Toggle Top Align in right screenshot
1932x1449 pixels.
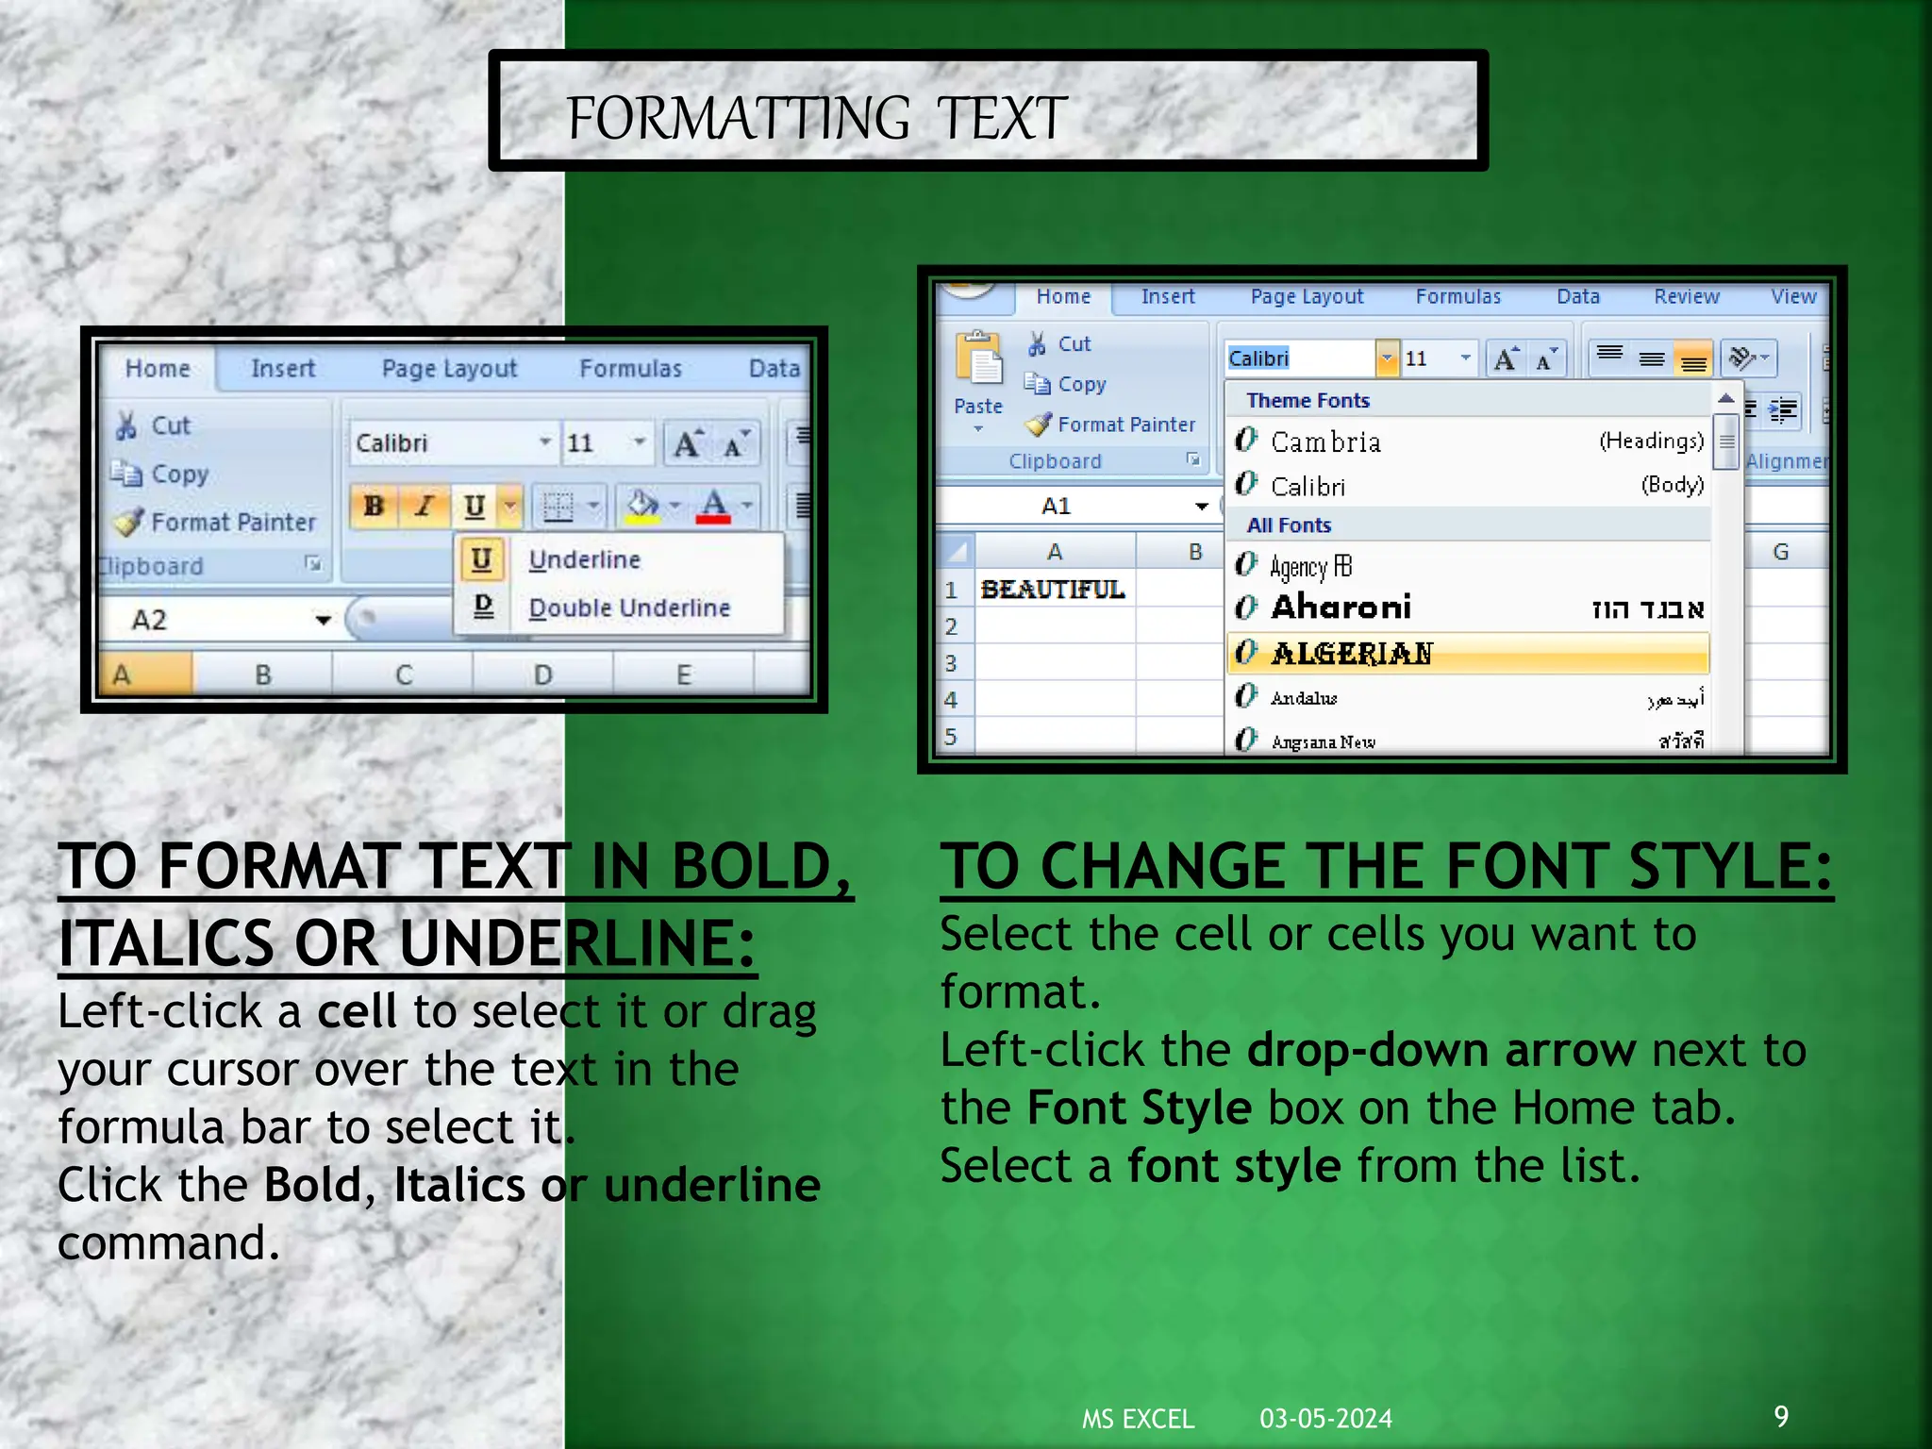click(x=1609, y=358)
